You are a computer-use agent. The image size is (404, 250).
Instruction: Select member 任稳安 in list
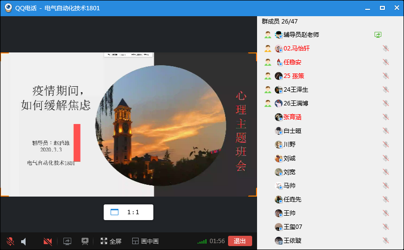(x=292, y=62)
